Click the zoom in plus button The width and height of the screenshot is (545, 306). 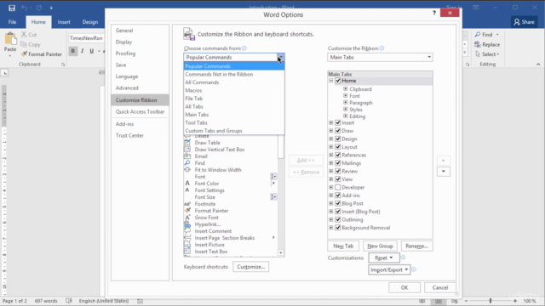tap(515, 301)
